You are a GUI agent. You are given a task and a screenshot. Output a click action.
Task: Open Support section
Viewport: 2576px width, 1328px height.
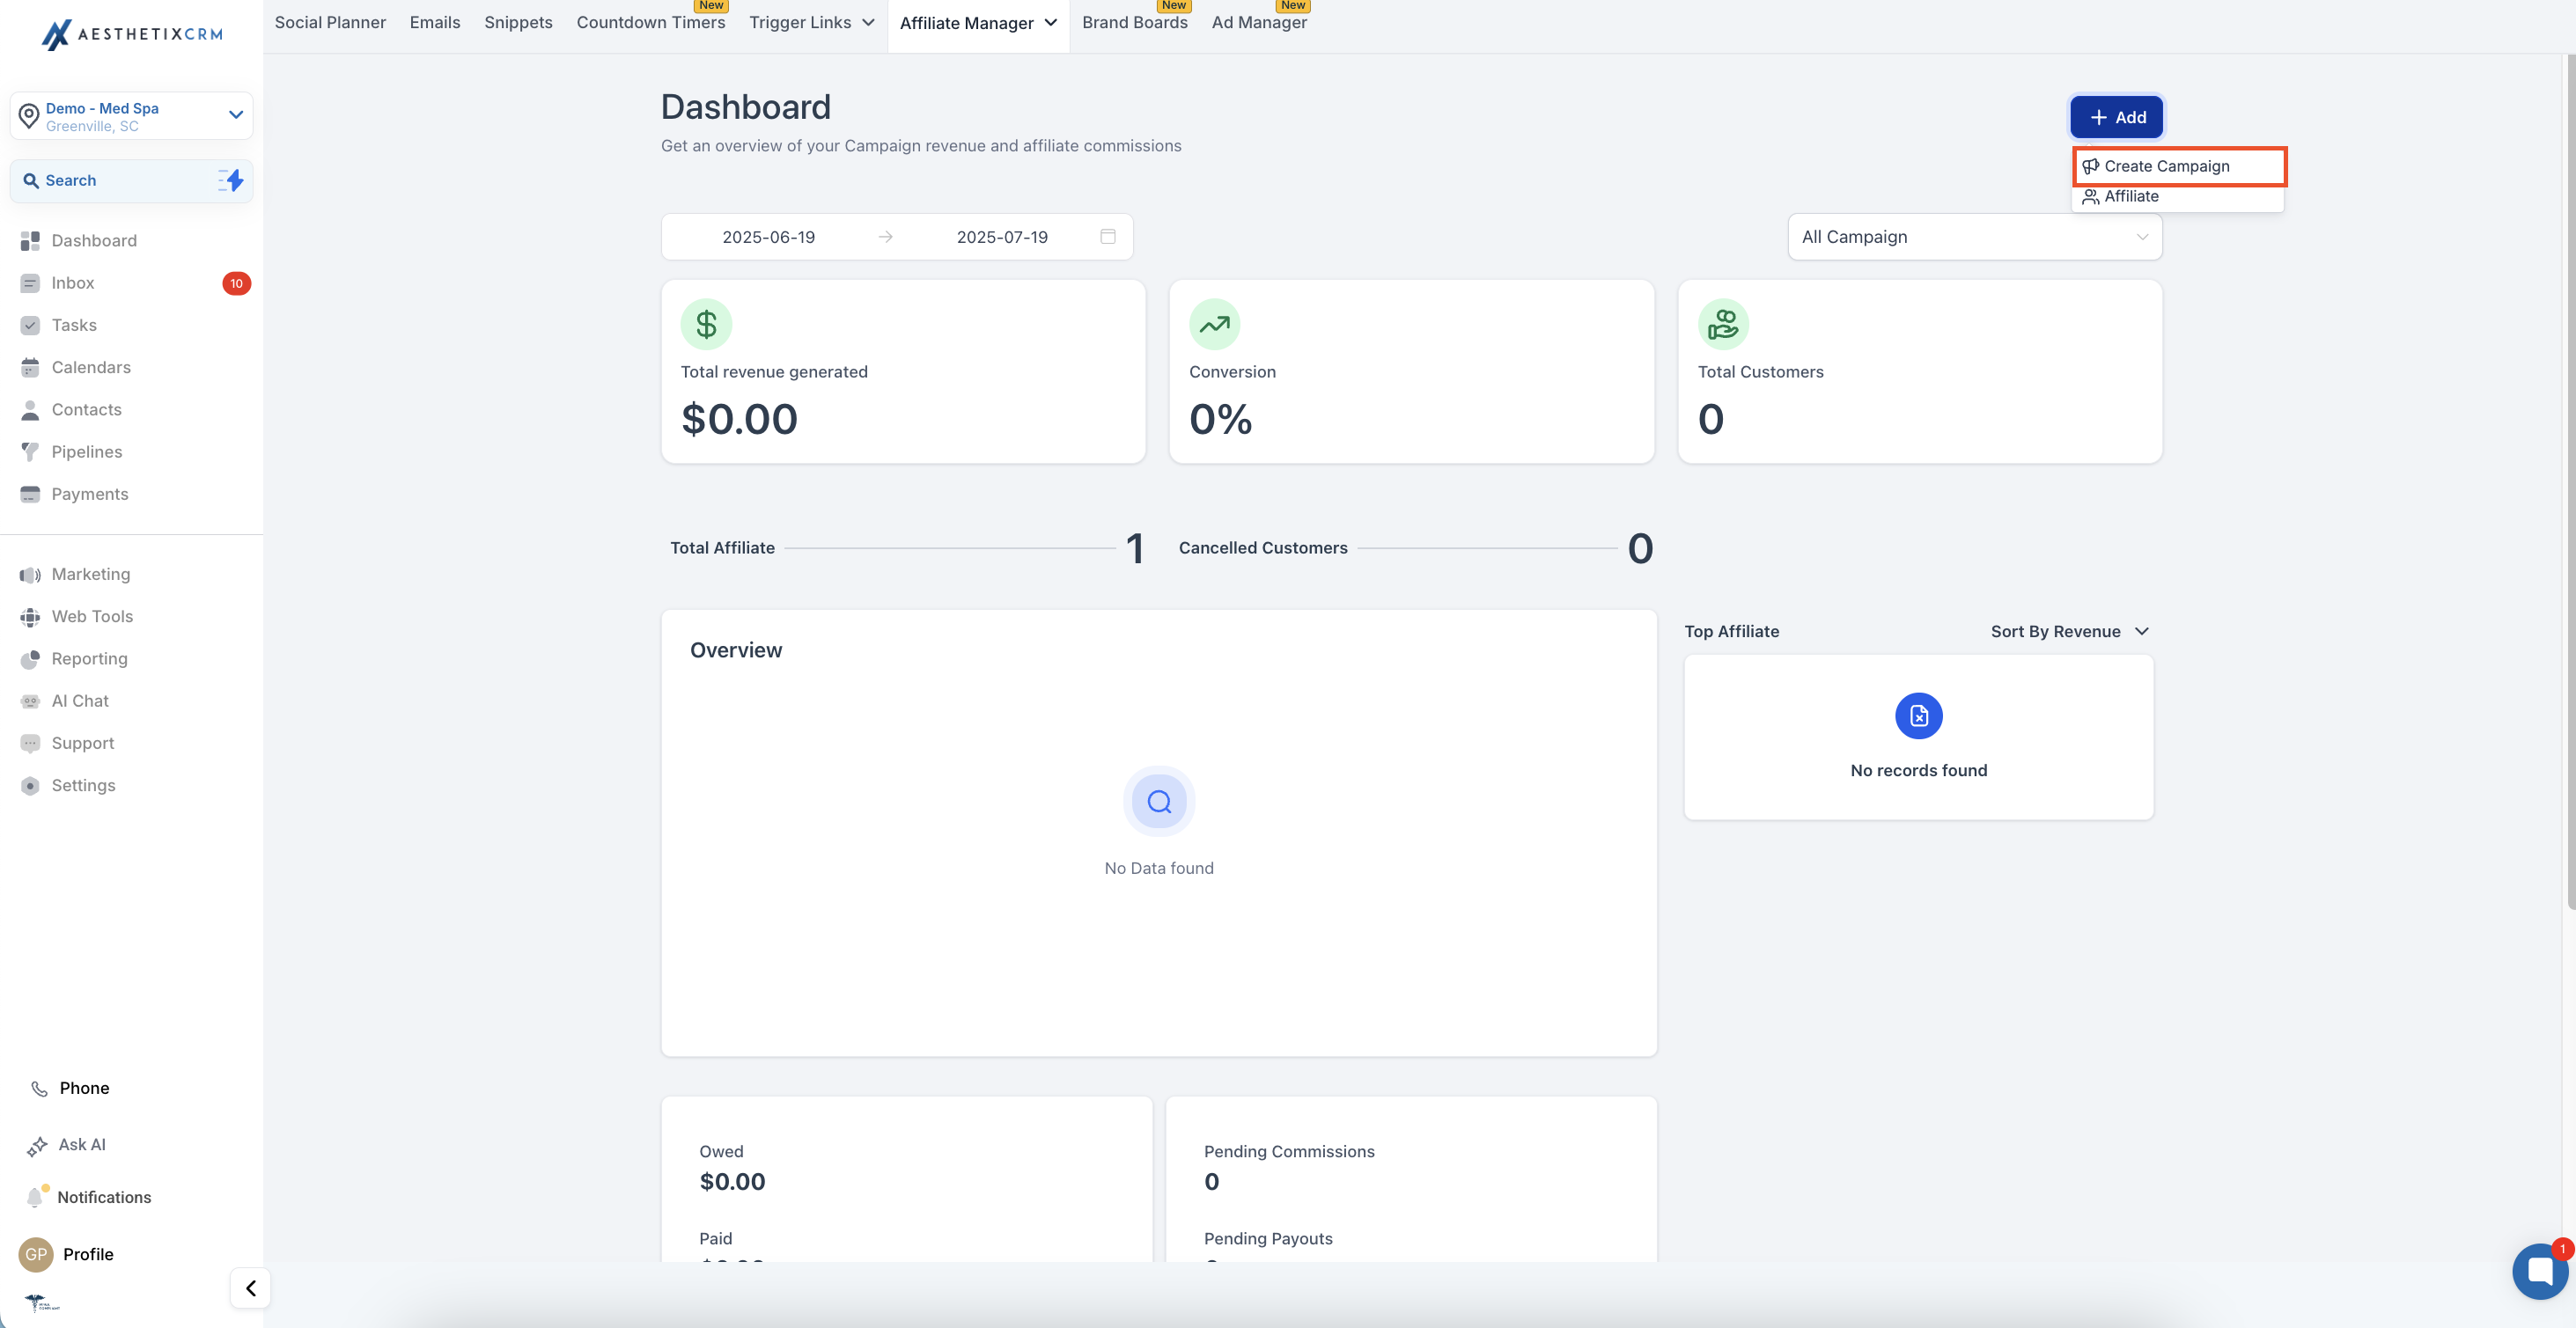click(83, 743)
